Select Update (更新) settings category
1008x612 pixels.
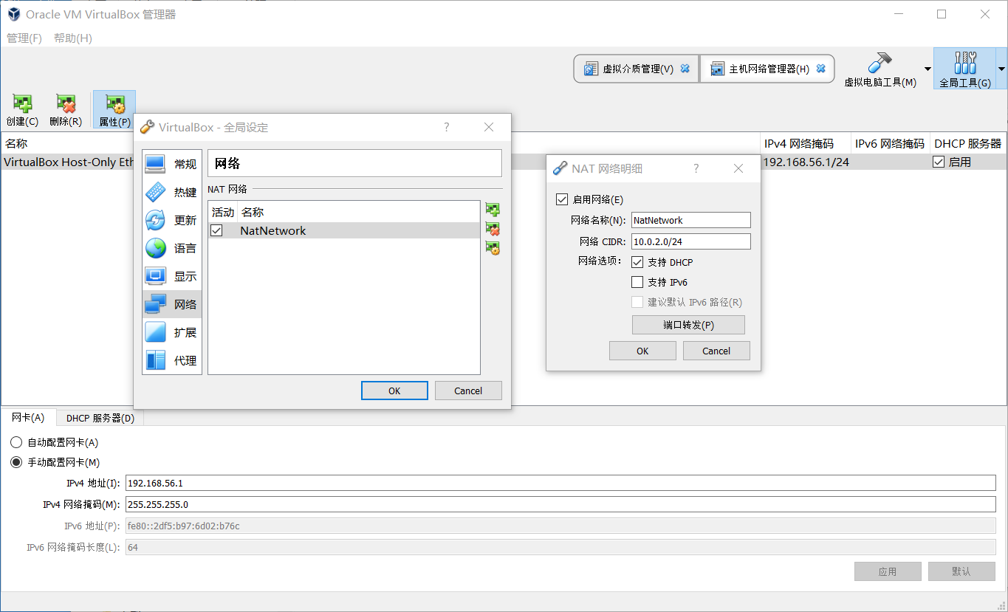pyautogui.click(x=172, y=220)
